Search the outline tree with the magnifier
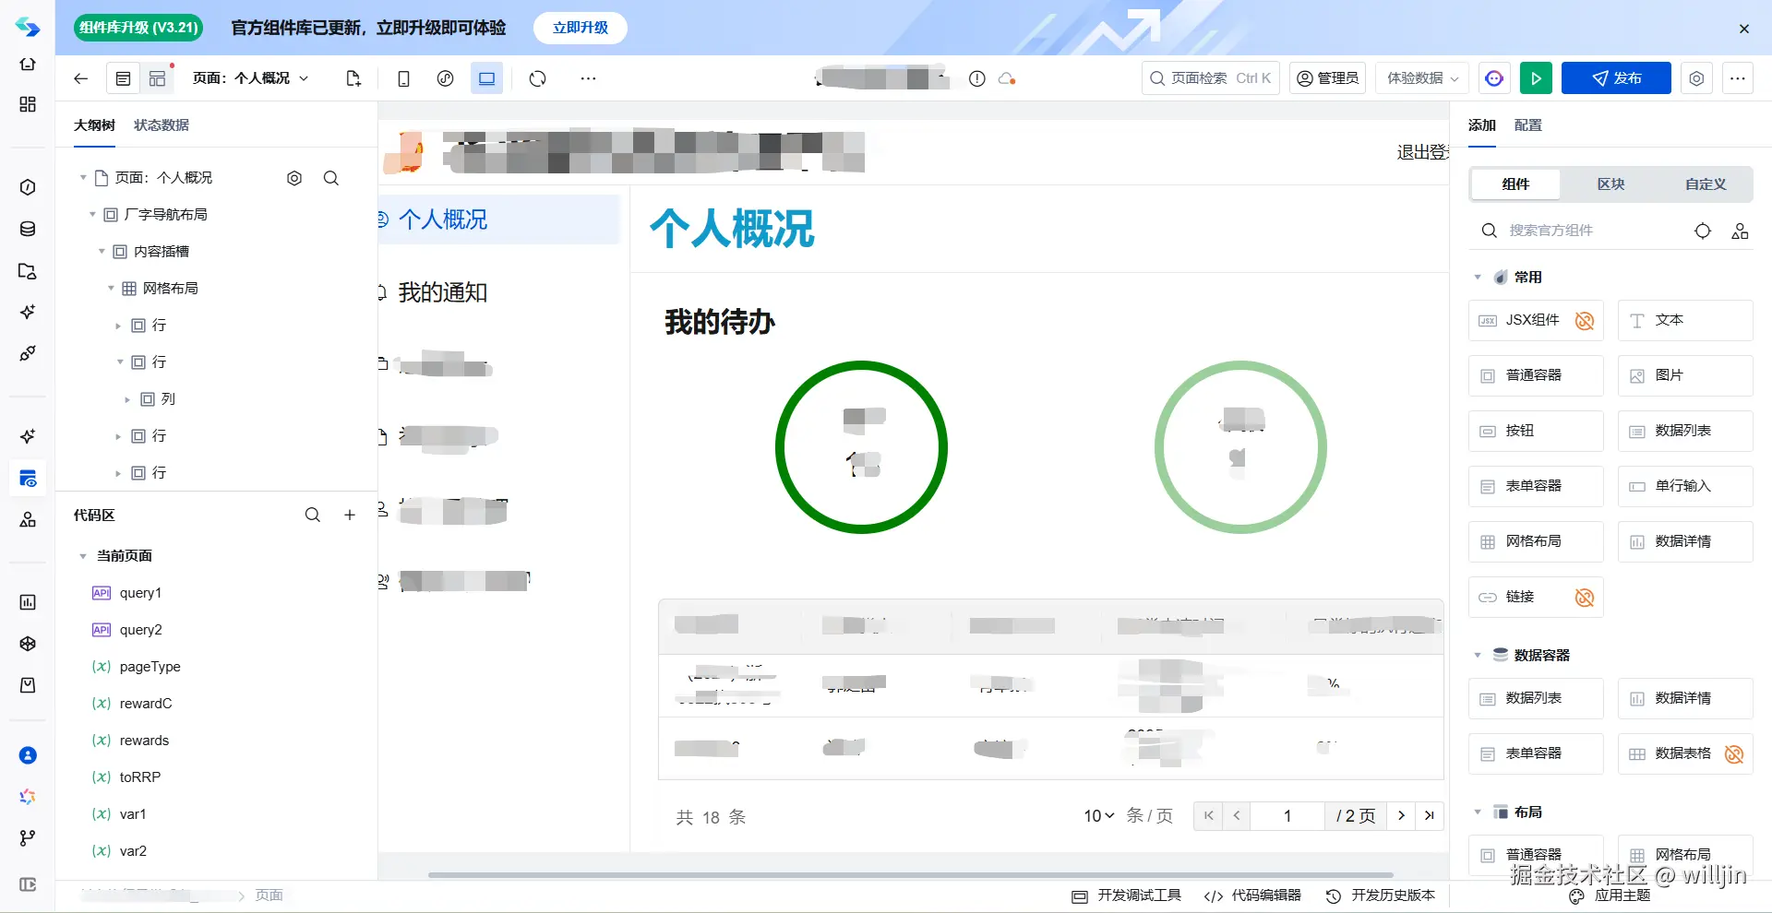 point(331,178)
